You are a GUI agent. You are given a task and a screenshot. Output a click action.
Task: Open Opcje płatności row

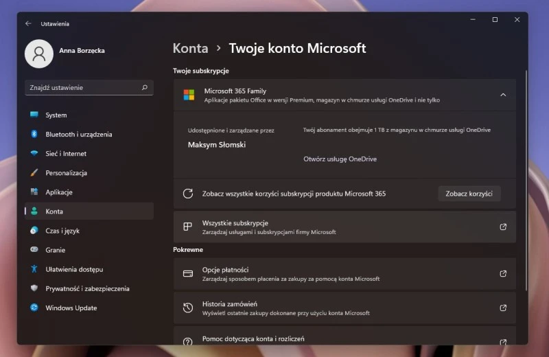click(x=344, y=274)
